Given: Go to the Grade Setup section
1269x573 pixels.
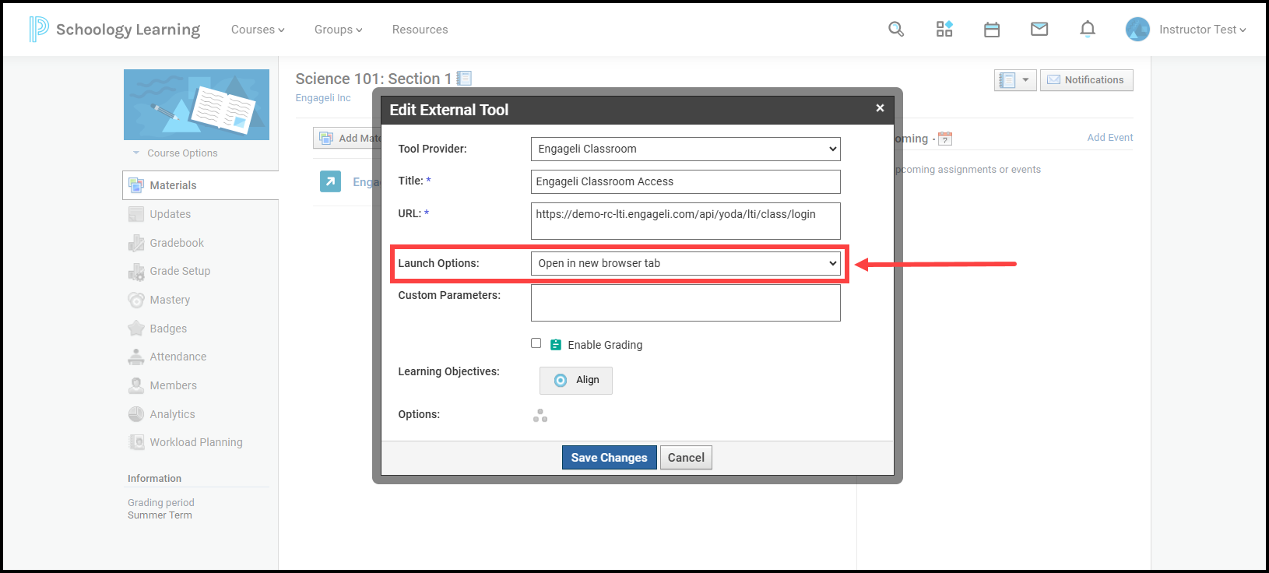Looking at the screenshot, I should 180,271.
